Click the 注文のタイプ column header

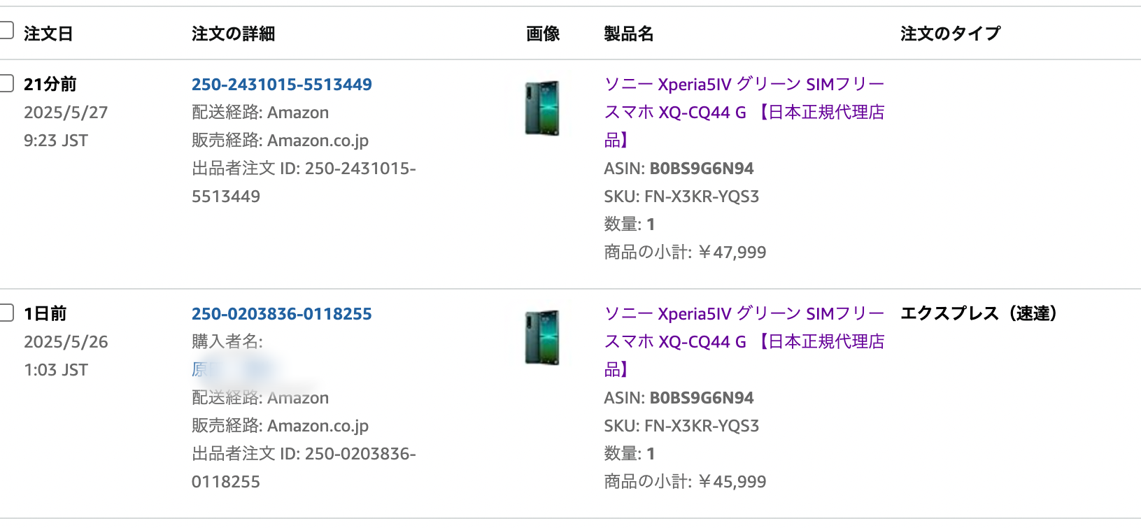point(950,34)
